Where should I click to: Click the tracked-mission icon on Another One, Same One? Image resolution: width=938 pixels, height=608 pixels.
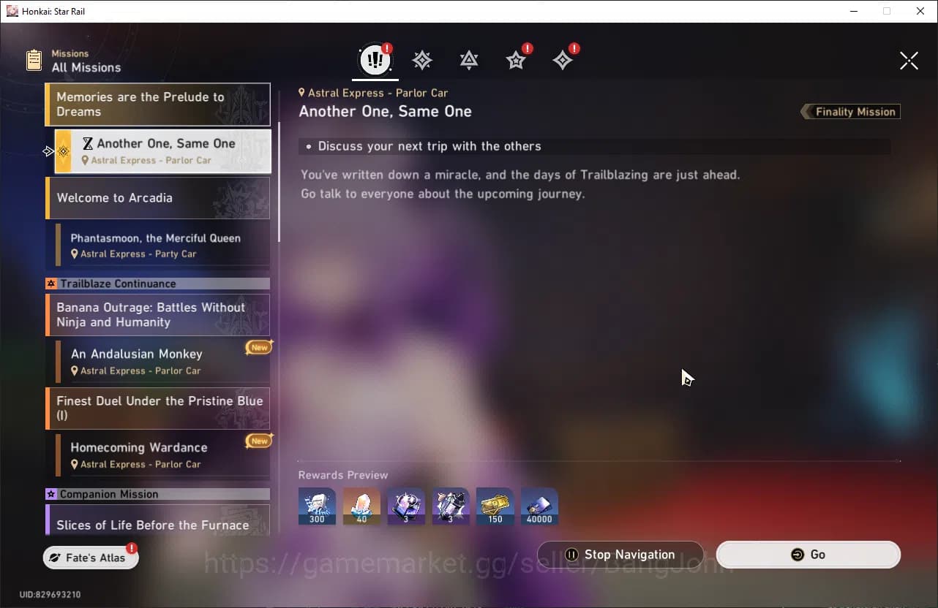click(x=64, y=151)
